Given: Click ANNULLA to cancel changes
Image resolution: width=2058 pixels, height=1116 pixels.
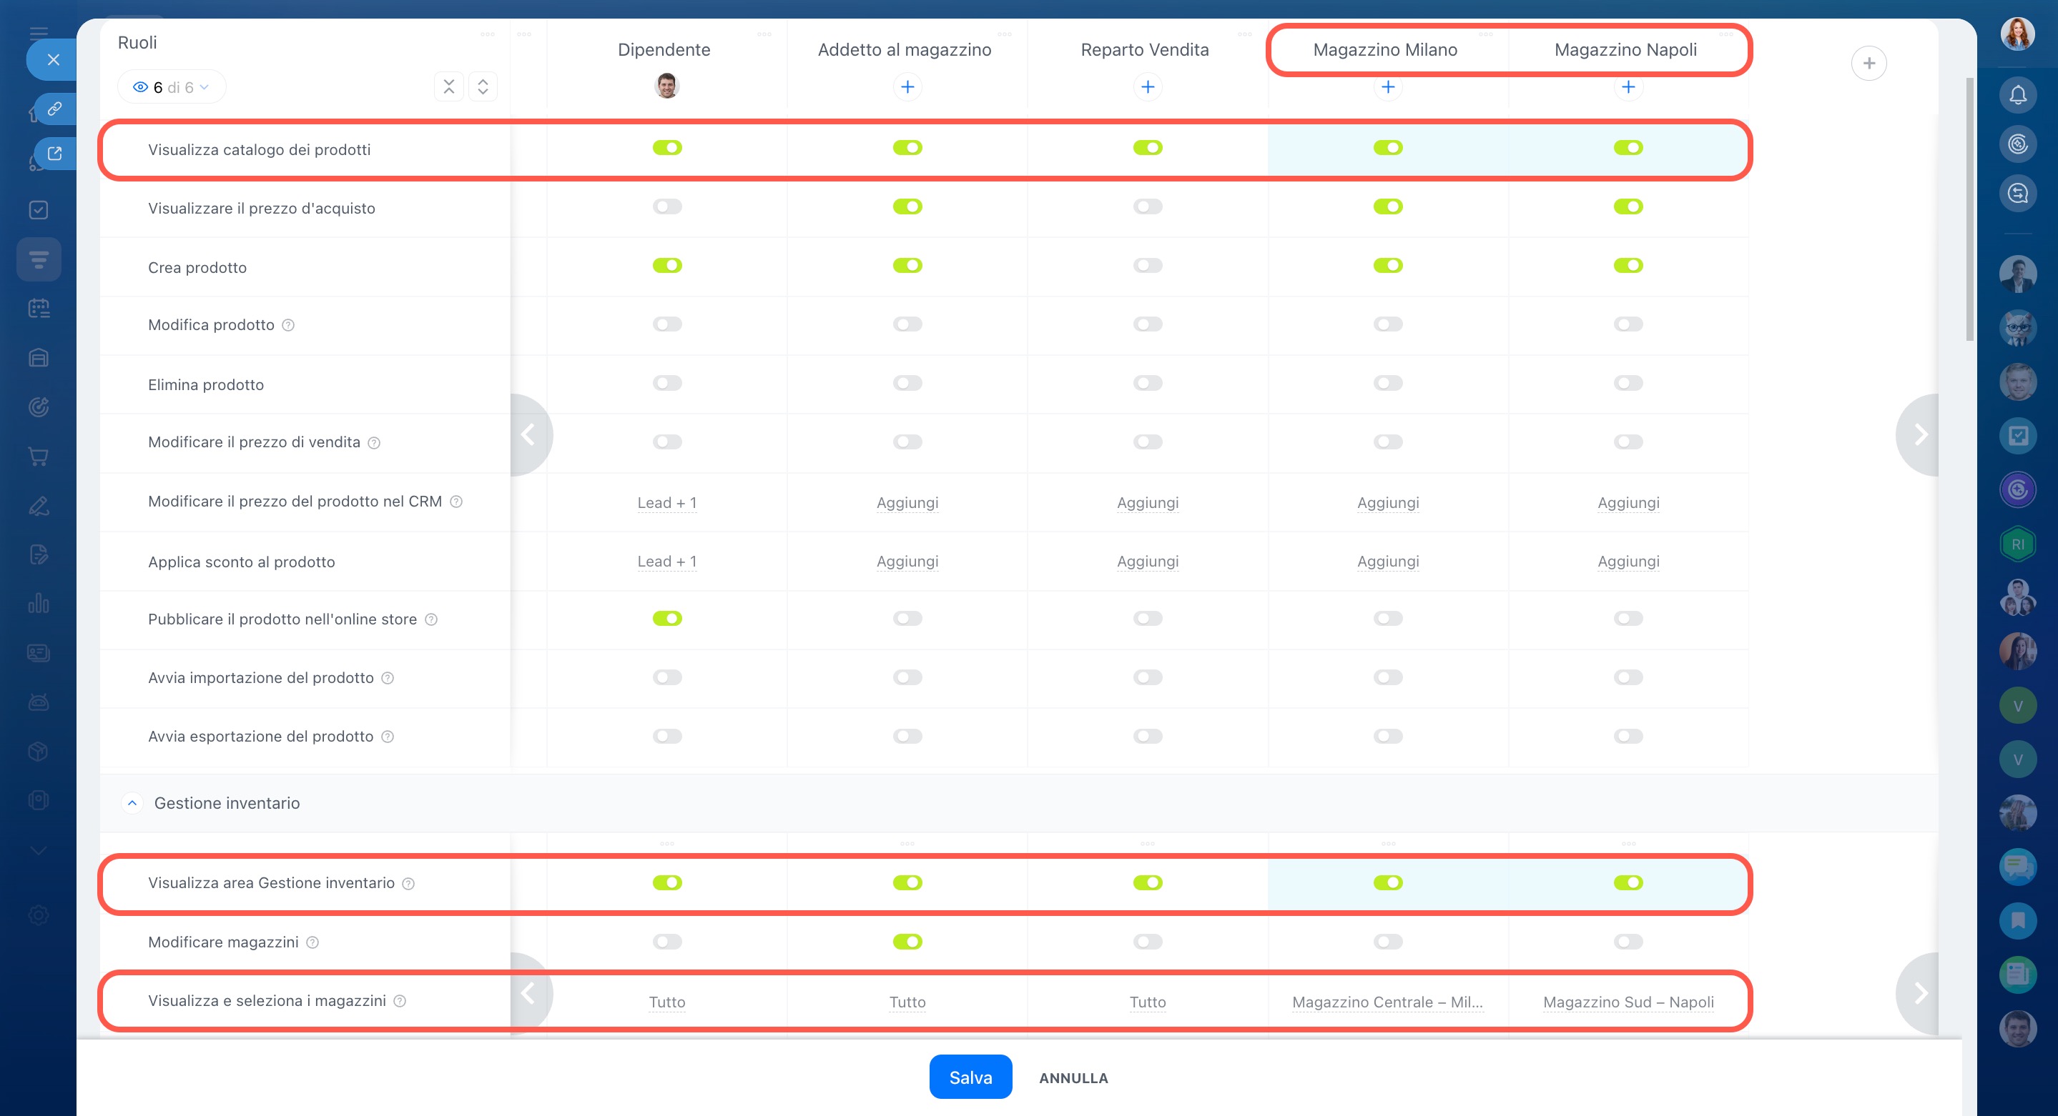Looking at the screenshot, I should coord(1072,1077).
